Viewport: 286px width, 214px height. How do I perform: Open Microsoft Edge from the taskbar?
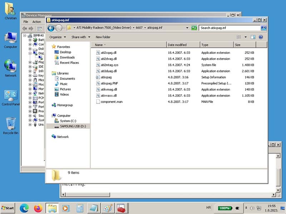(x=24, y=208)
